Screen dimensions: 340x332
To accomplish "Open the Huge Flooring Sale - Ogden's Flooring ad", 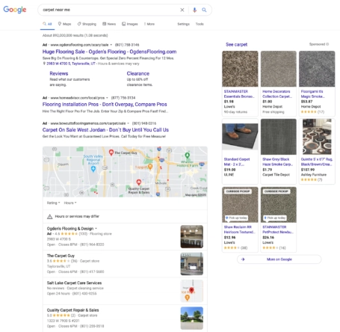I will pos(109,52).
